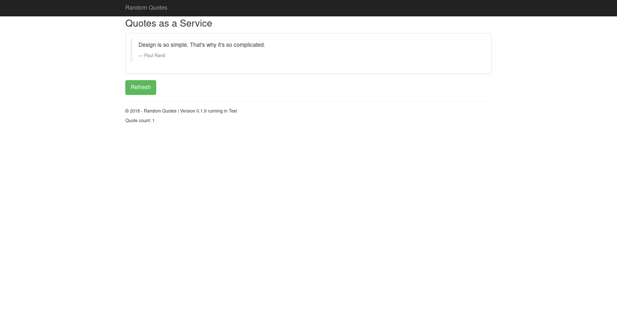The image size is (617, 319).
Task: Click the 'Version 0.1.9 running in Test' text
Action: tap(209, 111)
